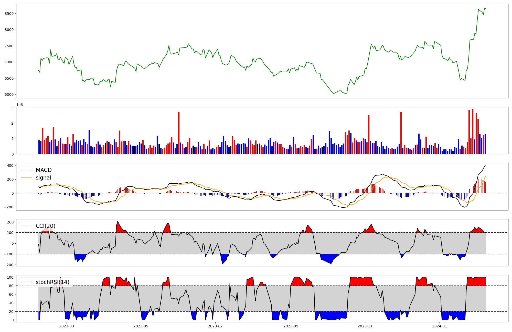This screenshot has height=332, width=512.
Task: Click the 80 tick on stochRSI axis
Action: pyautogui.click(x=11, y=286)
